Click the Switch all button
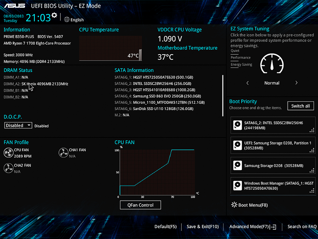Screen dimensions: 318x239 pos(301,106)
